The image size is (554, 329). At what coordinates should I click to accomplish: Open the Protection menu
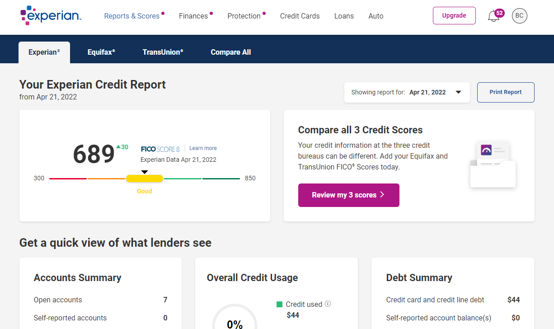[x=244, y=16]
